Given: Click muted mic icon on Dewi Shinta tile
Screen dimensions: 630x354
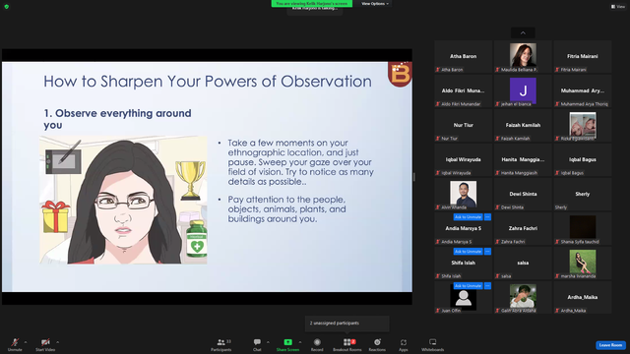Looking at the screenshot, I should pos(498,207).
